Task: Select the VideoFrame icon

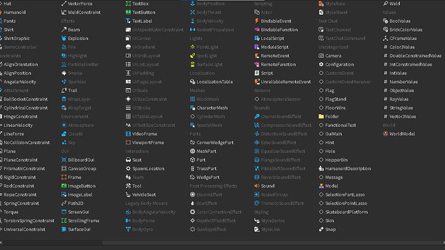Action: pyautogui.click(x=128, y=134)
